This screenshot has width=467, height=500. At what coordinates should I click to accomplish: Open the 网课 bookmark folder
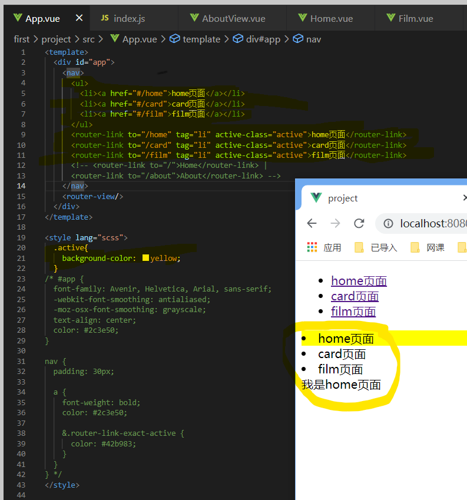(x=428, y=247)
